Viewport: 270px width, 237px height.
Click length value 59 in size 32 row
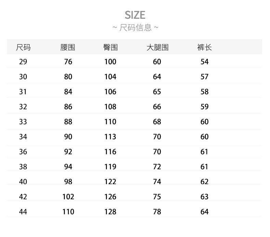pos(204,107)
